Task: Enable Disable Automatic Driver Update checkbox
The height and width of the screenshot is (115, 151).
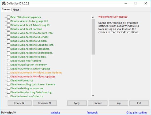Action: 8,68
